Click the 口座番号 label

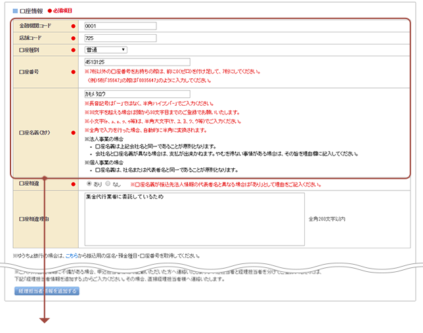click(29, 72)
